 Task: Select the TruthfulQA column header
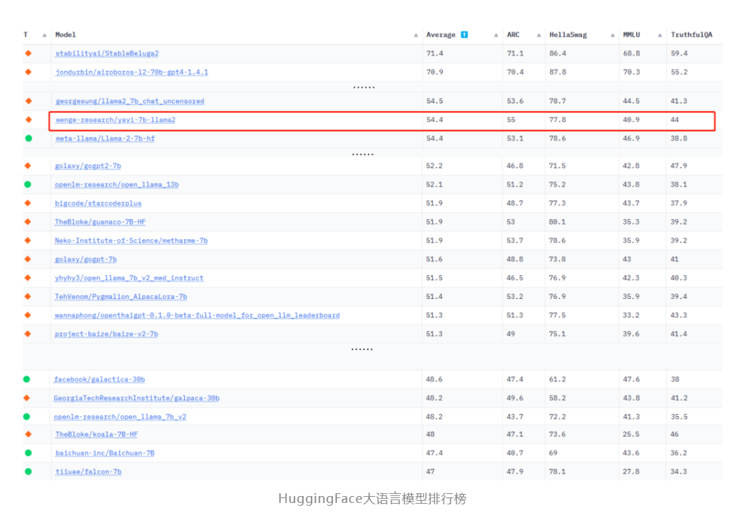691,34
